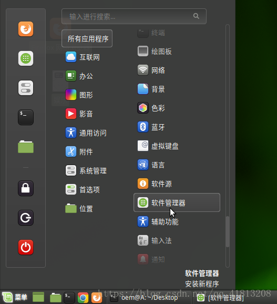
Task: Open Terminal from the favorites sidebar
Action: (x=26, y=117)
